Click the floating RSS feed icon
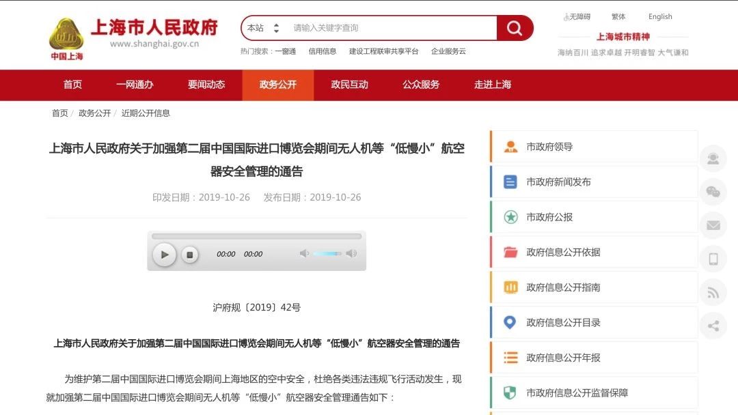Image resolution: width=738 pixels, height=415 pixels. (713, 292)
